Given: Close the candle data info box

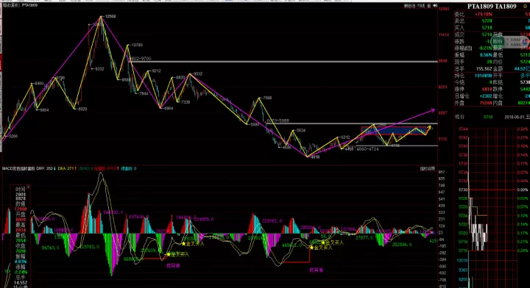Looking at the screenshot, I should pos(29,187).
